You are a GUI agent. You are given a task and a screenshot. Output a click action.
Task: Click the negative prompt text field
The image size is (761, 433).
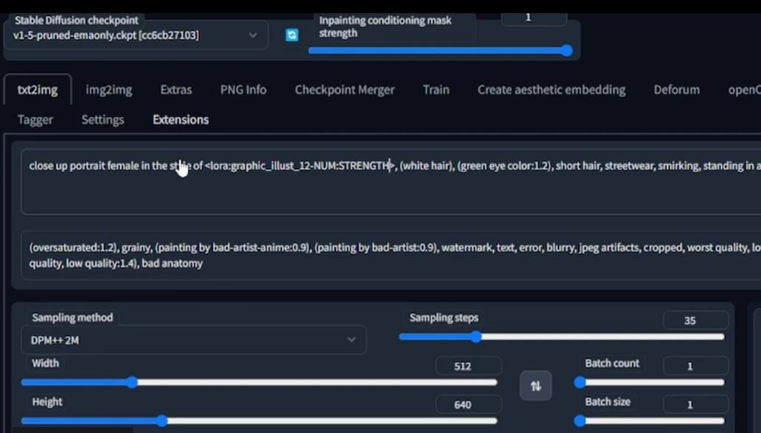point(368,255)
